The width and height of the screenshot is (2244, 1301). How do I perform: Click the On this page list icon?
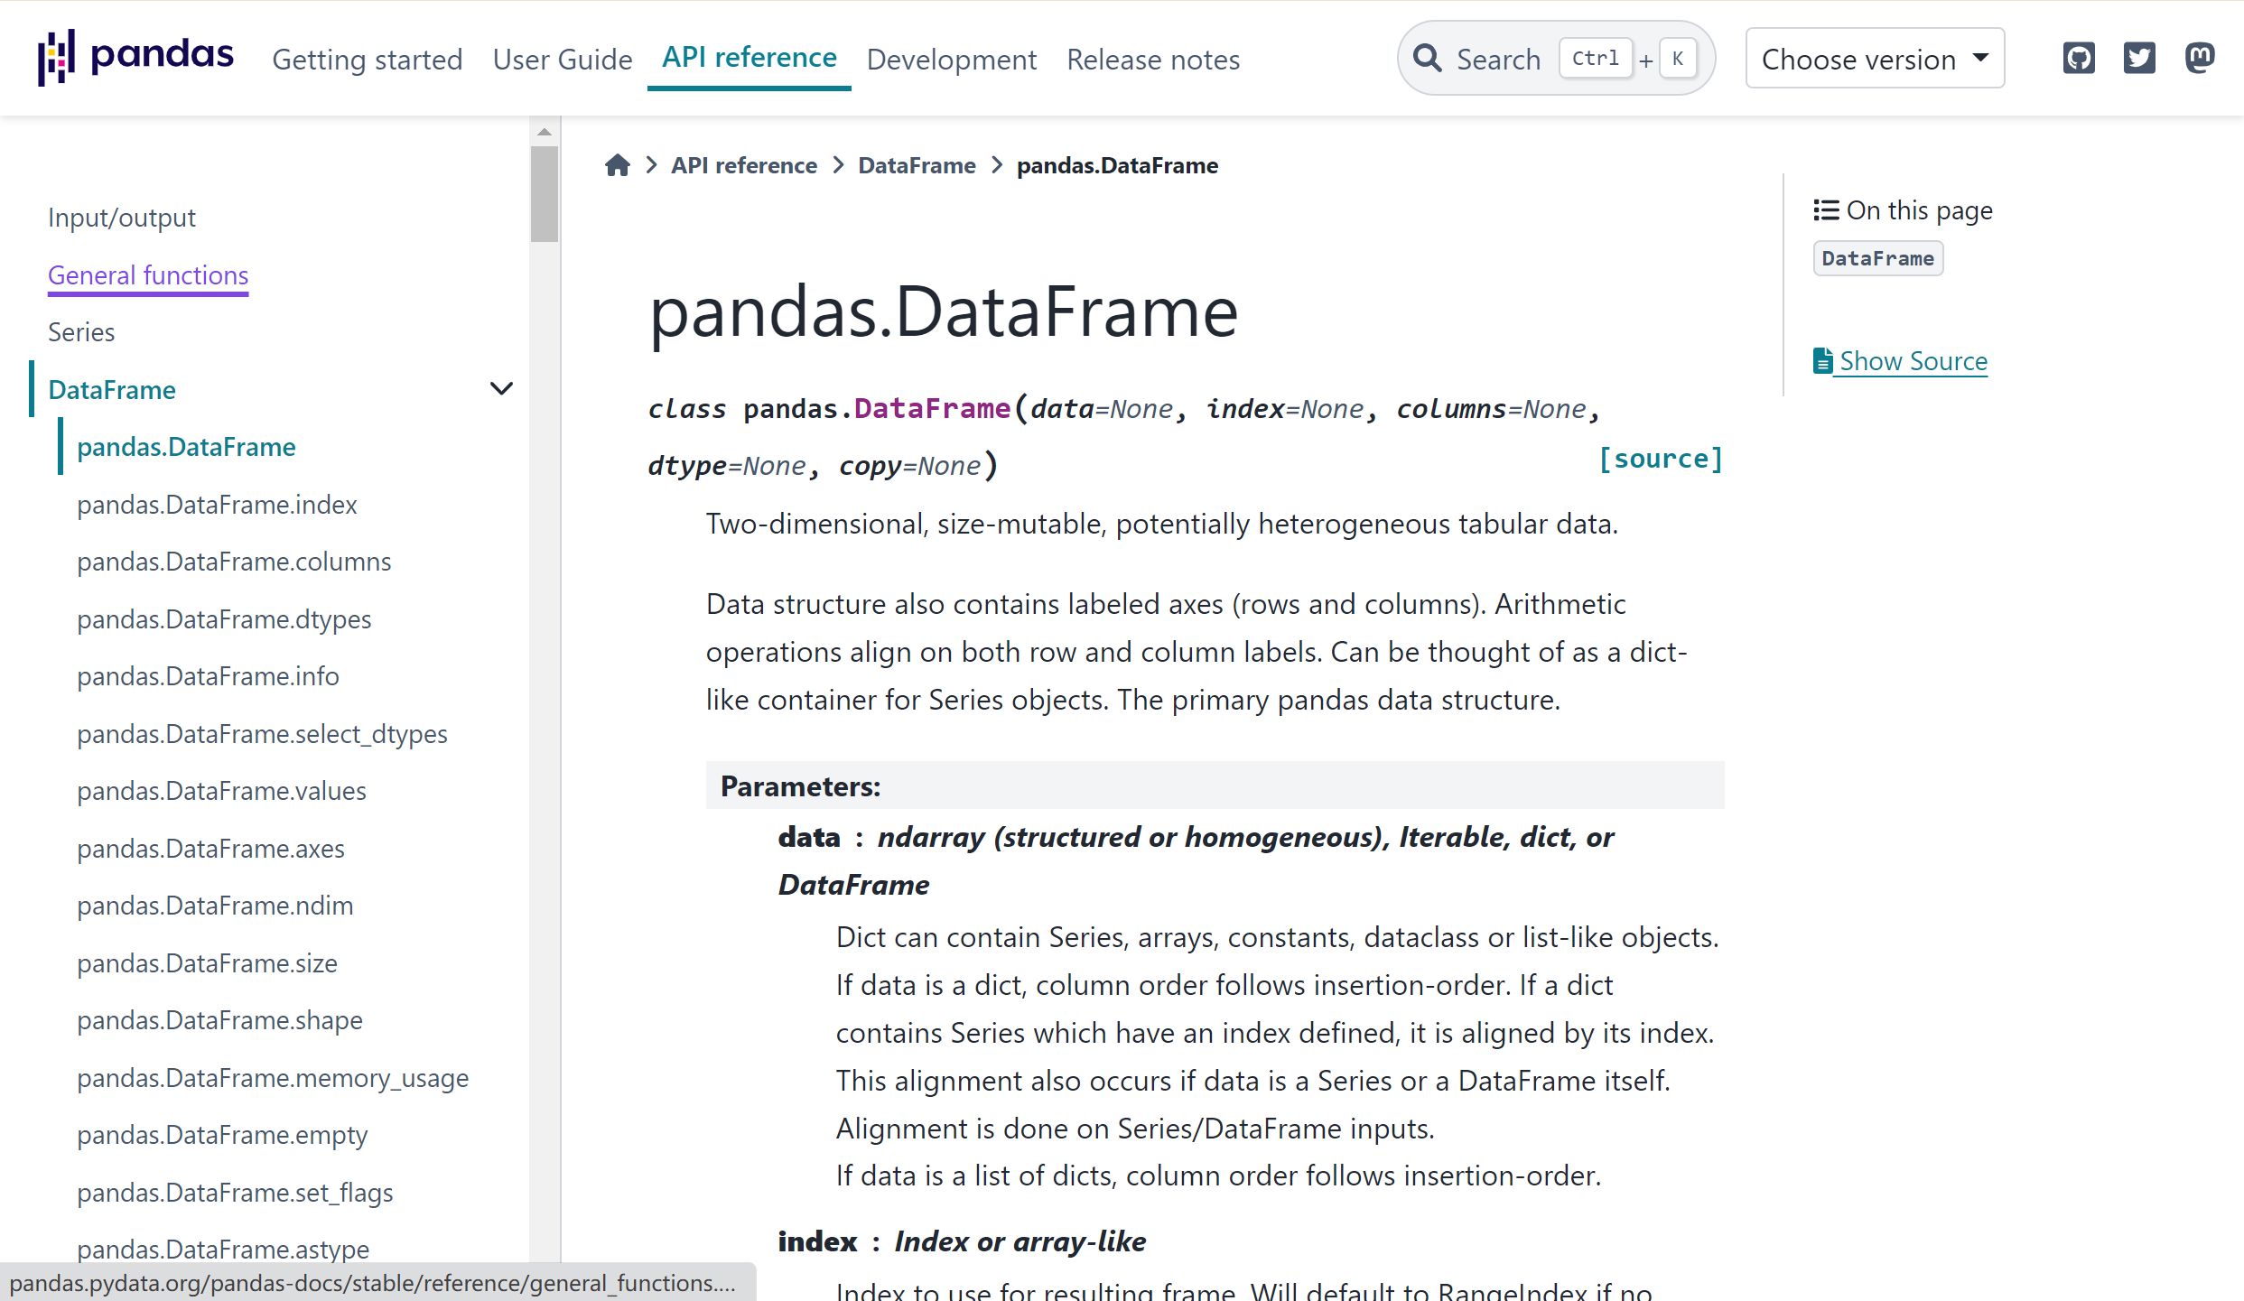[x=1826, y=210]
